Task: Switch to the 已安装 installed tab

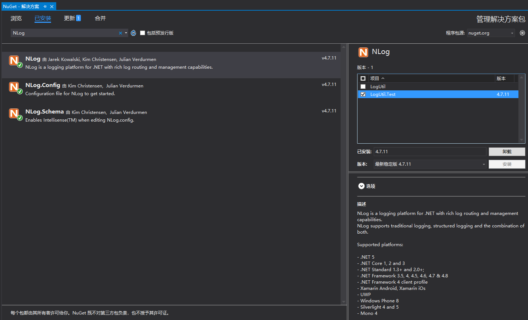Action: pyautogui.click(x=43, y=18)
